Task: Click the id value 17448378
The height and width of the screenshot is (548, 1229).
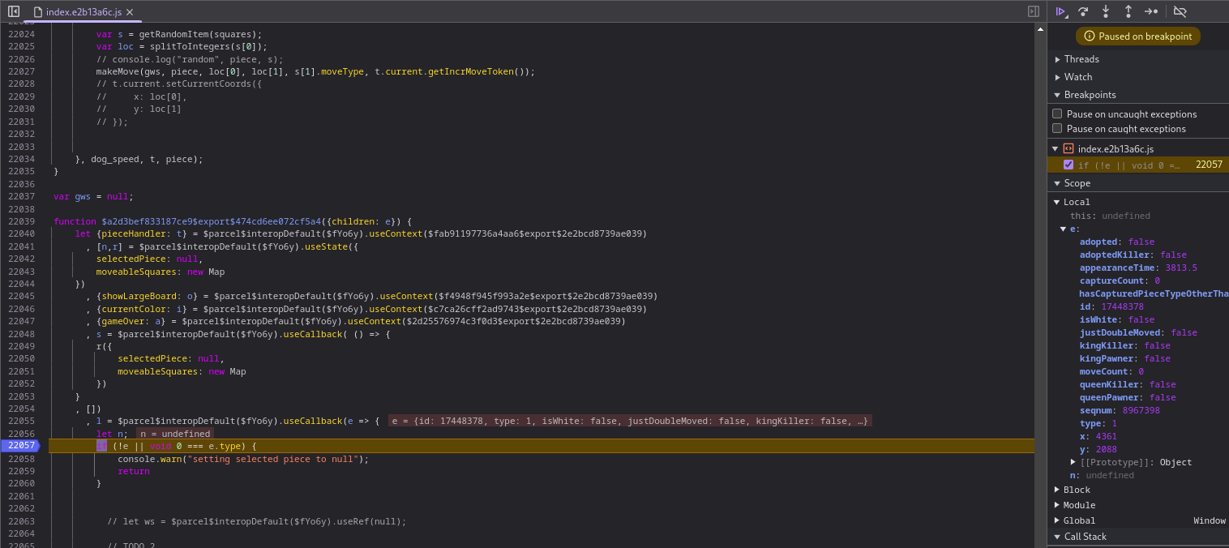Action: click(1122, 306)
